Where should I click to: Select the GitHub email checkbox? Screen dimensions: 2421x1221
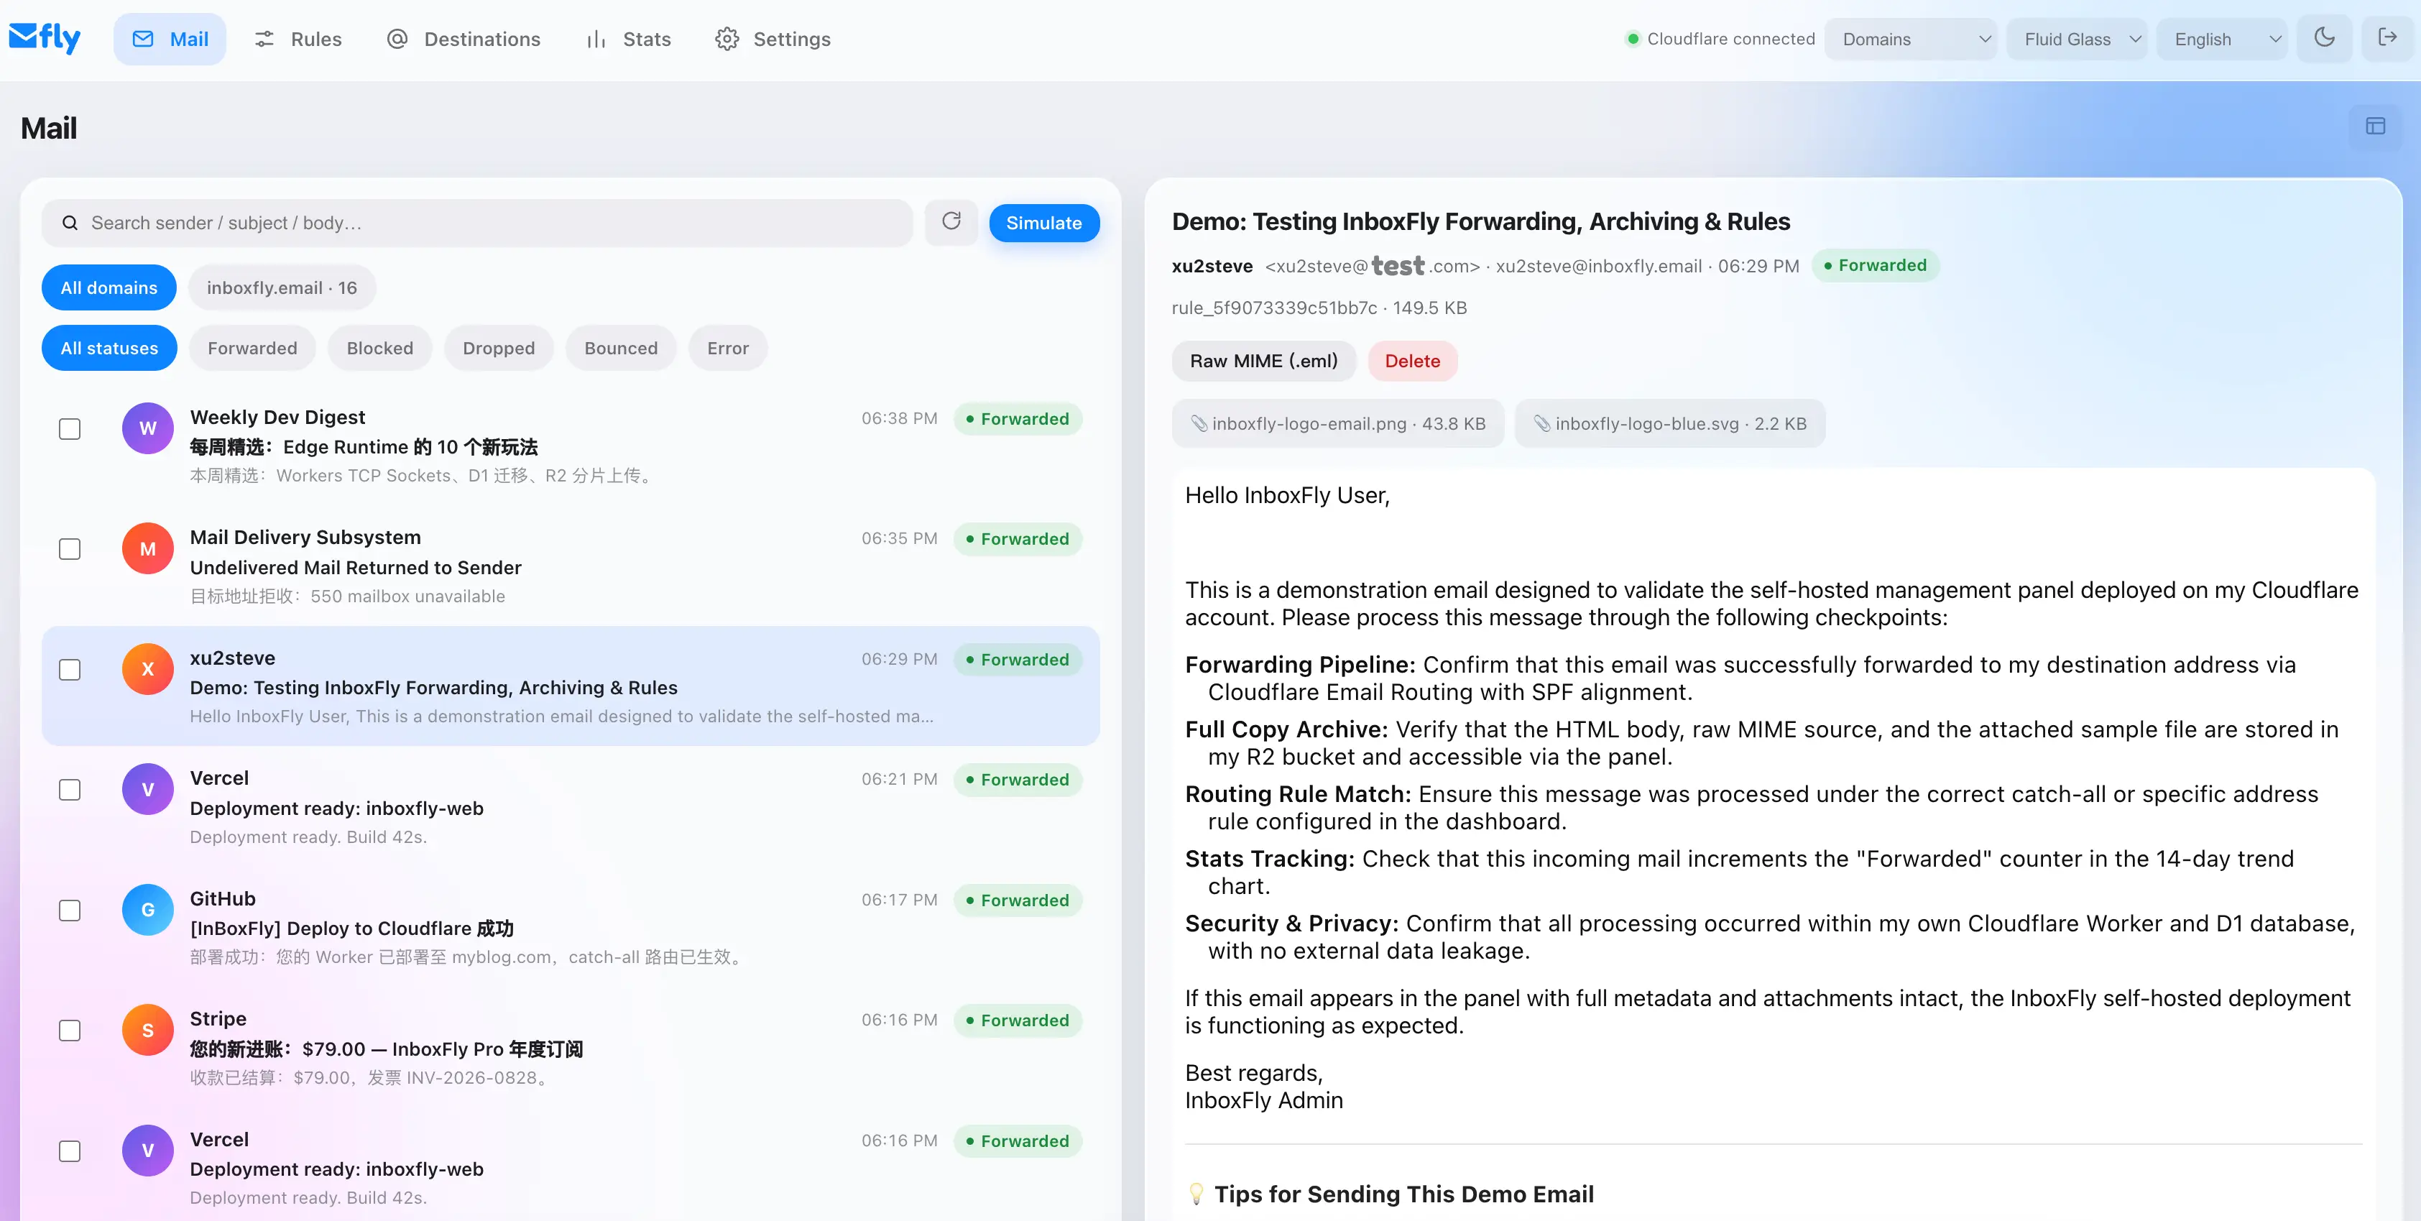[x=70, y=910]
